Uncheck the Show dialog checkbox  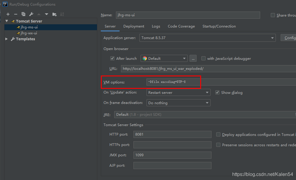[x=217, y=92]
